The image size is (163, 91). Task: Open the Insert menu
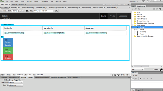23,1
